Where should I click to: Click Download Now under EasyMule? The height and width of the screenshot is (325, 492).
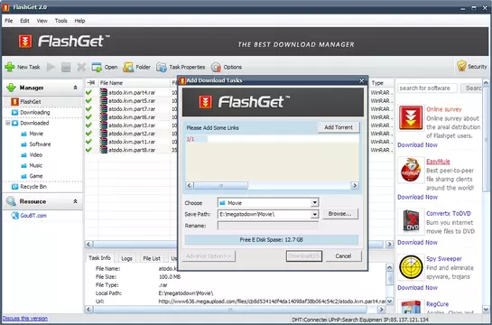(417, 197)
